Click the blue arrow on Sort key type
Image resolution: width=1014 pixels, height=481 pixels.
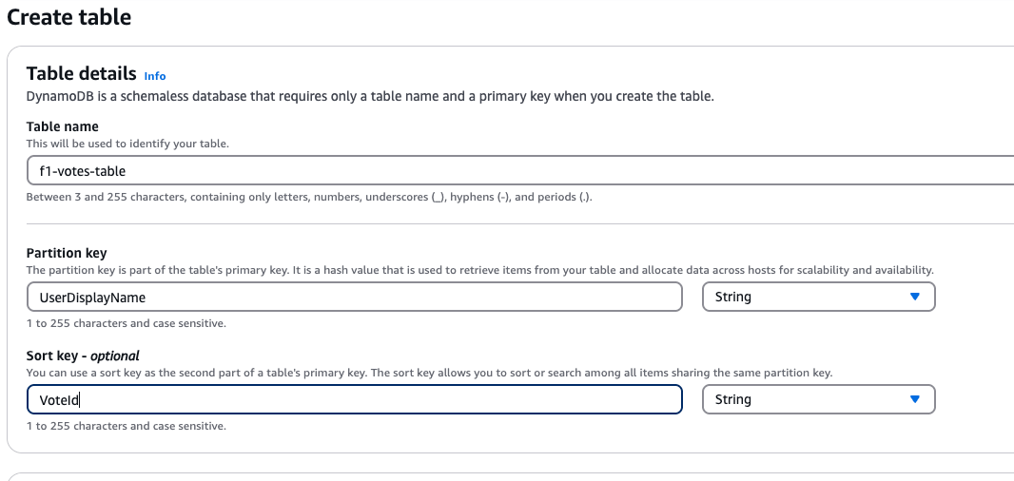(x=915, y=399)
